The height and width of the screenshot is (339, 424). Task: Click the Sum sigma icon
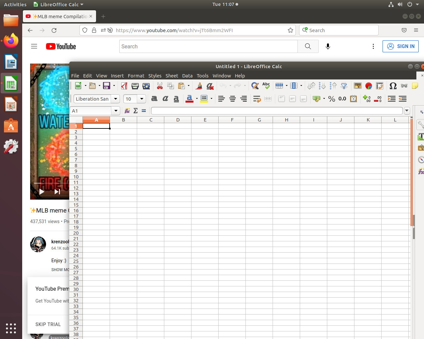click(x=135, y=111)
